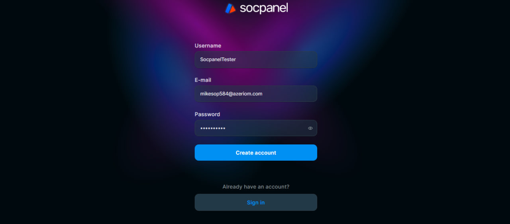Screen dimensions: 510x224
Task: Click the masked password dots
Action: [x=213, y=129]
